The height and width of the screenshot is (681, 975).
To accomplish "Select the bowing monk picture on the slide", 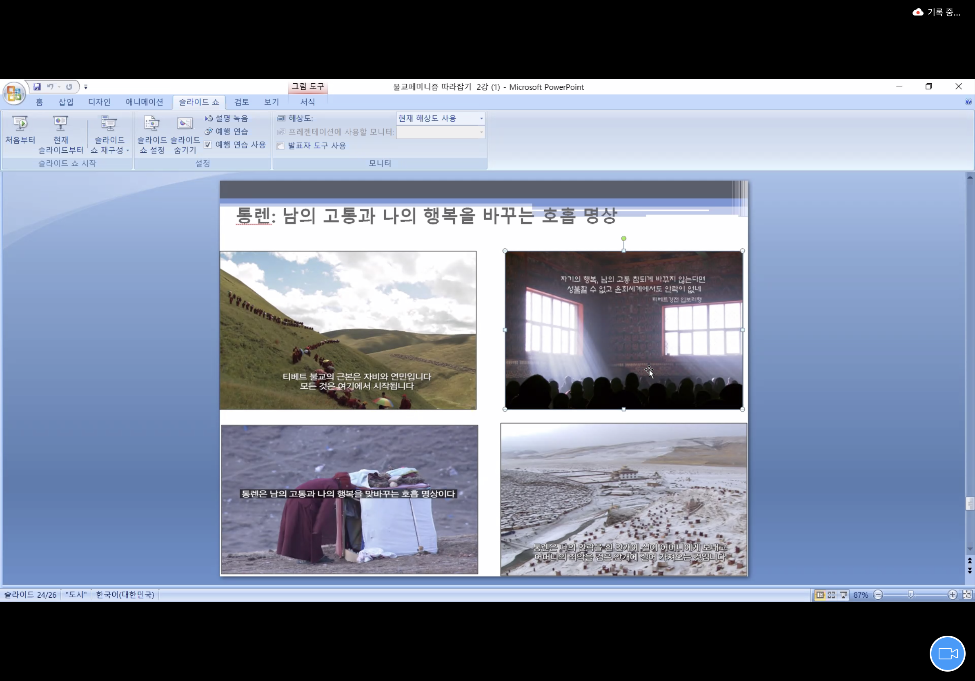I will pos(349,499).
